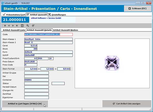Click the Preis-Datum field
Image resolution: width=153 pixels, height=112 pixels.
pos(31,62)
